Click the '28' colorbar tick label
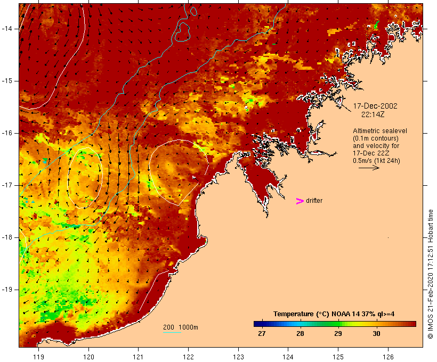437x362 pixels. point(300,334)
